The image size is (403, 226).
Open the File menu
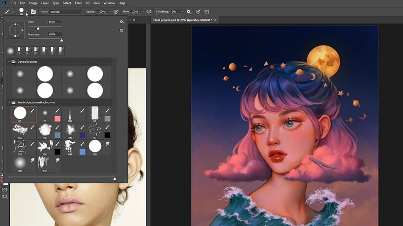tap(14, 3)
